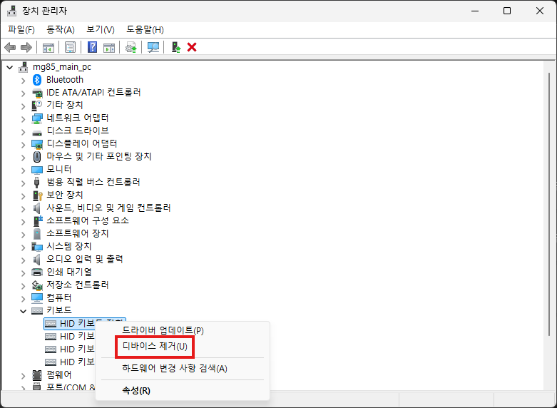Click the Back arrow toolbar icon
The image size is (557, 408).
click(10, 47)
